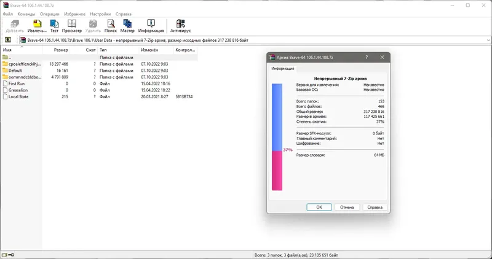Click the status bar total text
This screenshot has height=259, width=492.
[x=296, y=255]
